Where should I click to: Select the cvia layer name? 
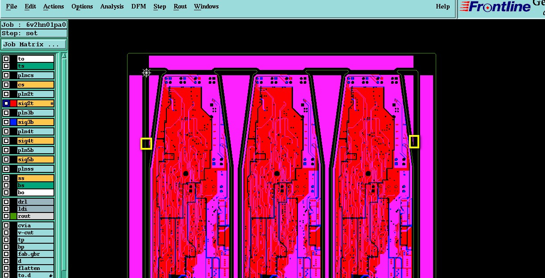(36, 225)
